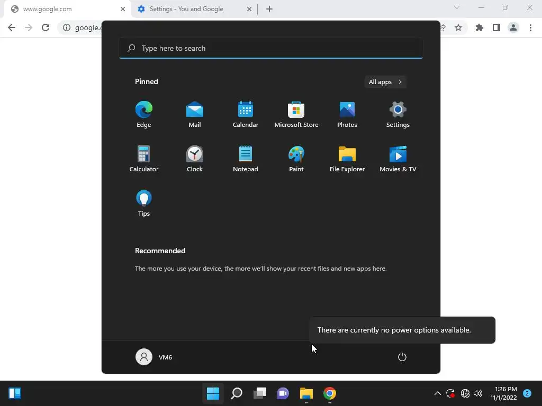Launch the Calculator app
Viewport: 542px width, 406px height.
coord(144,159)
